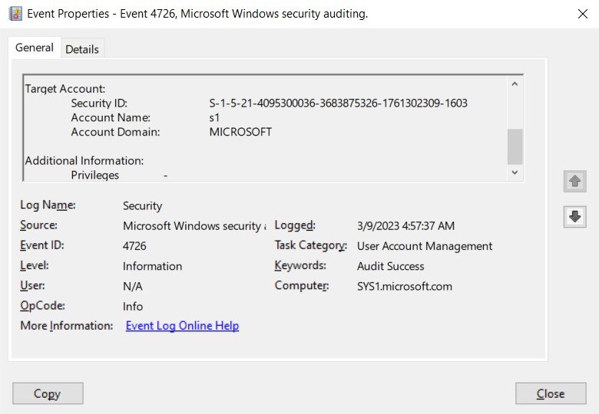Click the up arrow to view previous event

point(574,181)
